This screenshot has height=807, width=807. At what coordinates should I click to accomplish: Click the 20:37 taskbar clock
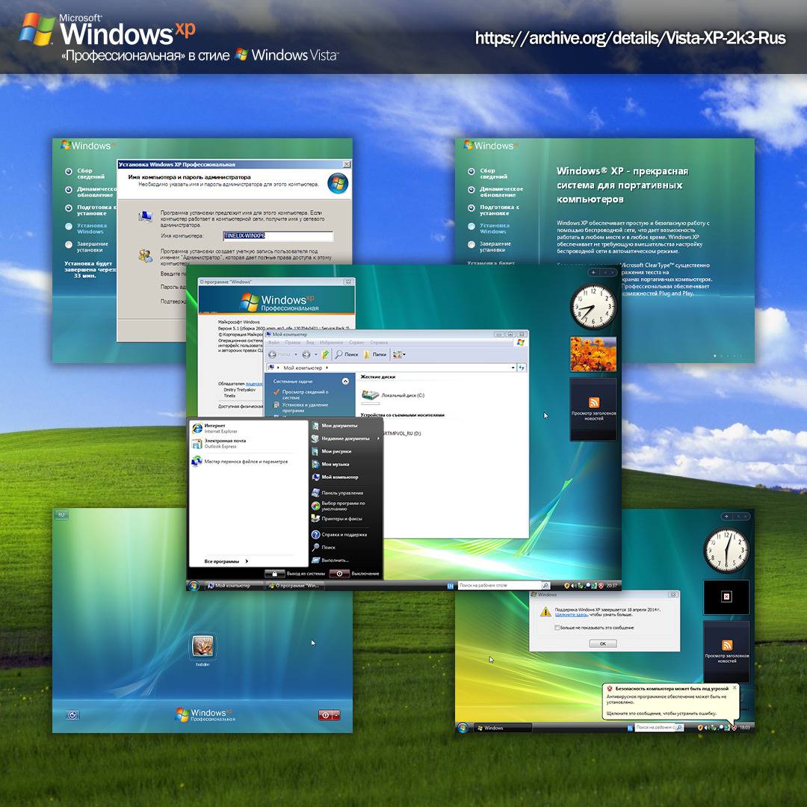[612, 586]
